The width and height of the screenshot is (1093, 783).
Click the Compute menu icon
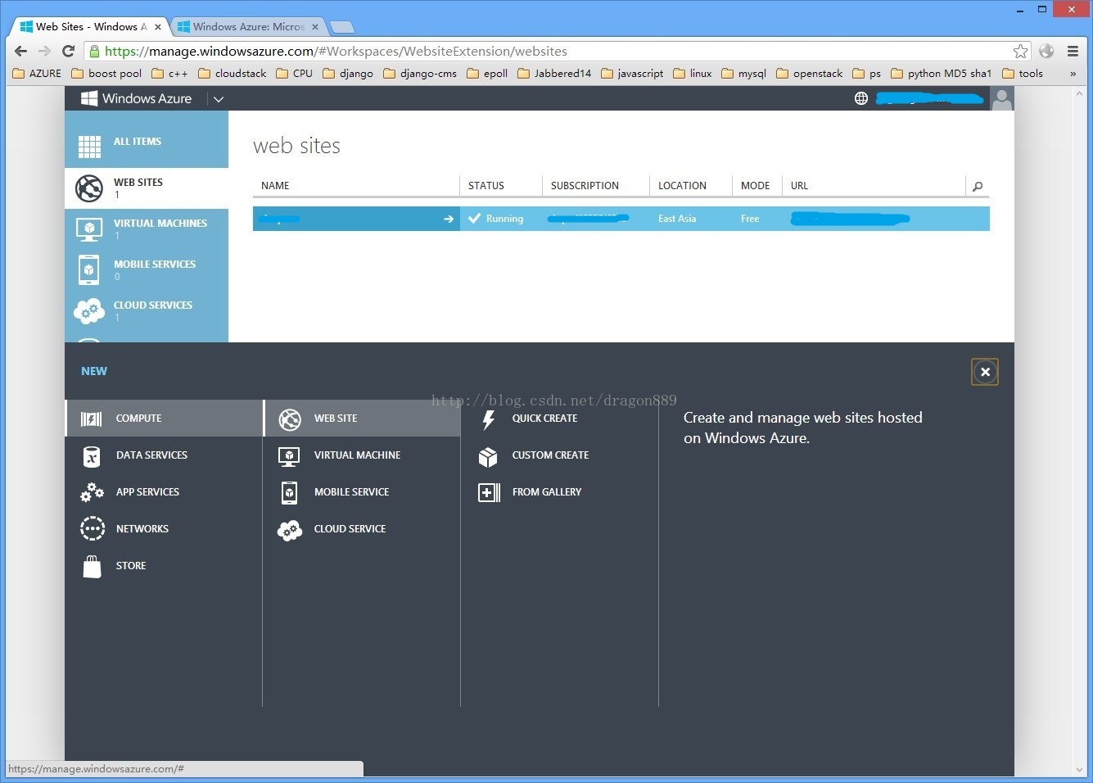(x=92, y=419)
